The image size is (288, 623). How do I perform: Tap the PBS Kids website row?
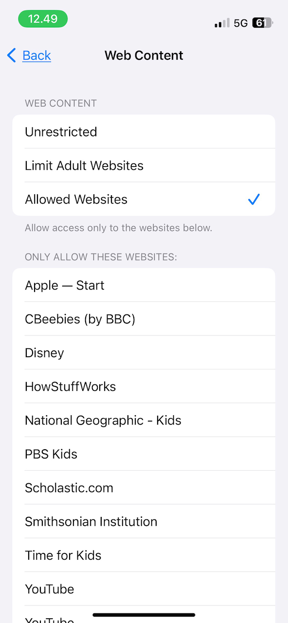[x=144, y=454]
